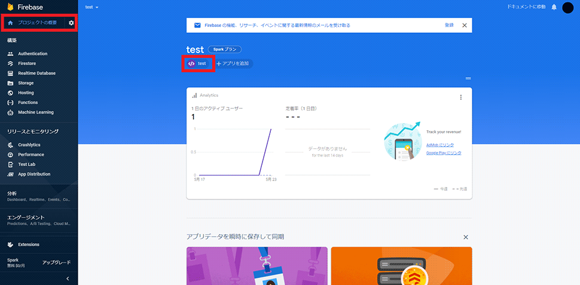Click the 1日のアクティブユーザー label
The width and height of the screenshot is (580, 285).
point(217,109)
